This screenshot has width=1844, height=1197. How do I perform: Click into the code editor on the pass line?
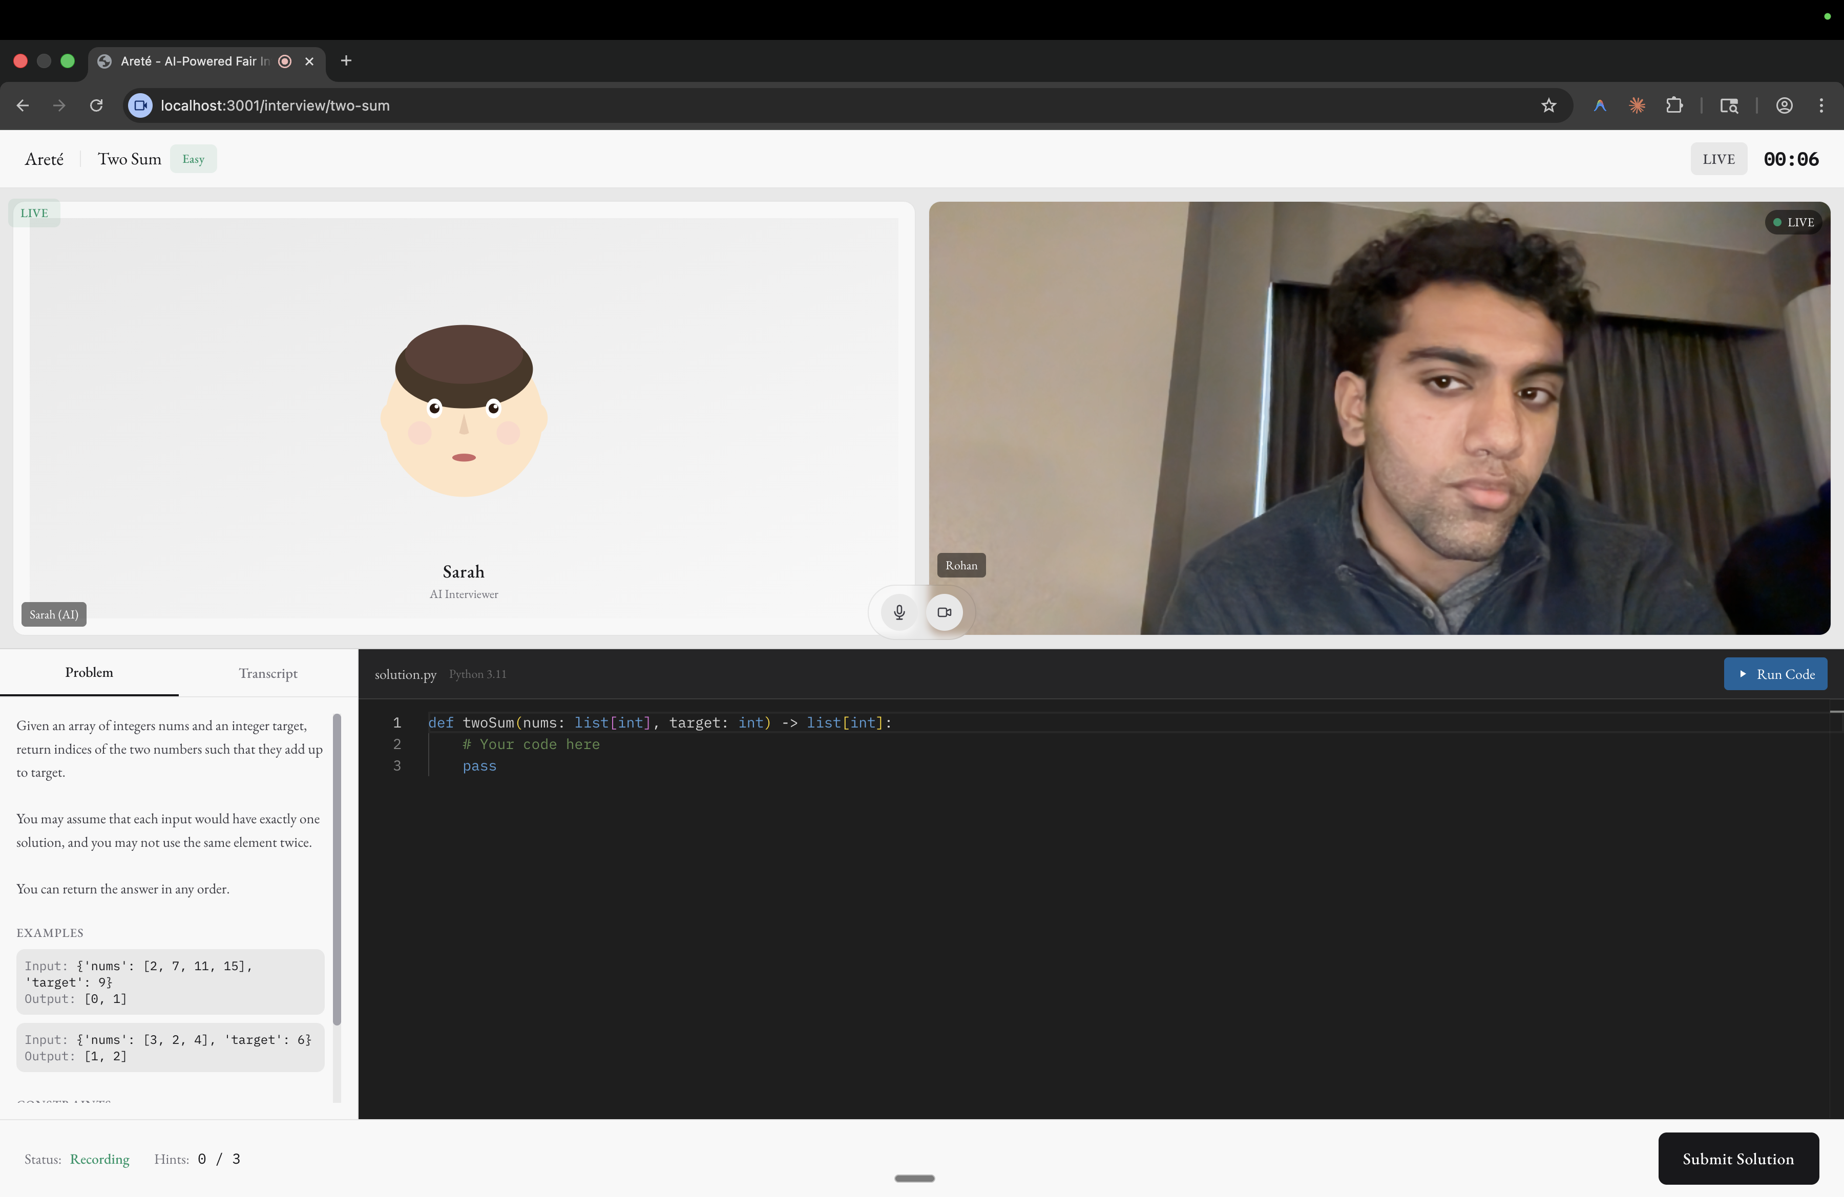[479, 766]
